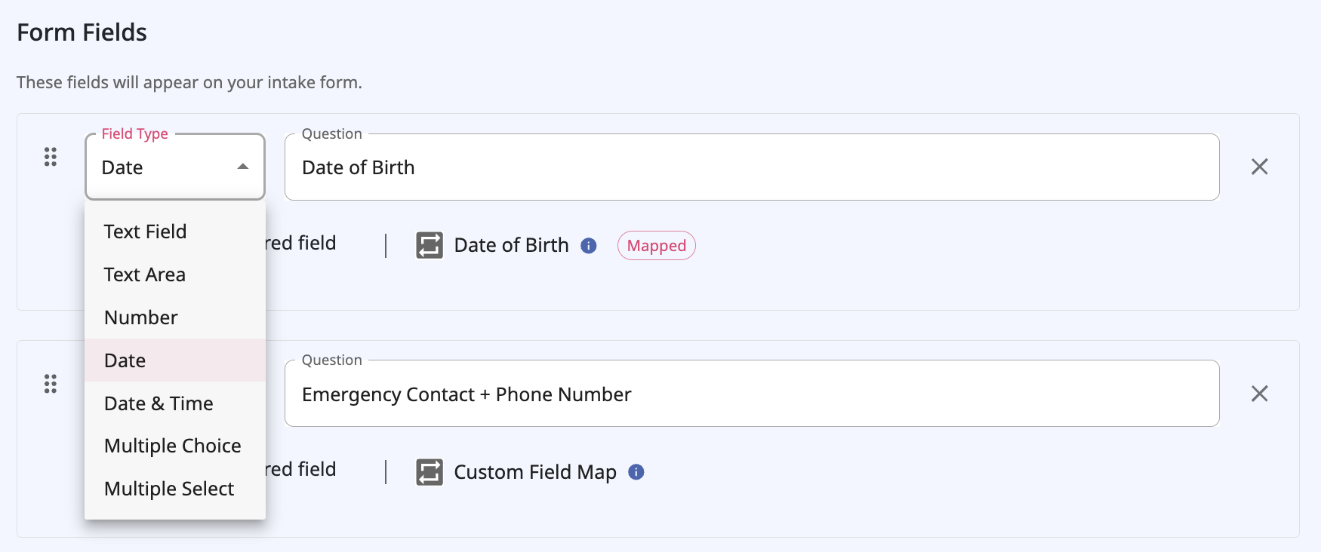Select Text Area field type
Image resolution: width=1321 pixels, height=552 pixels.
(x=144, y=274)
